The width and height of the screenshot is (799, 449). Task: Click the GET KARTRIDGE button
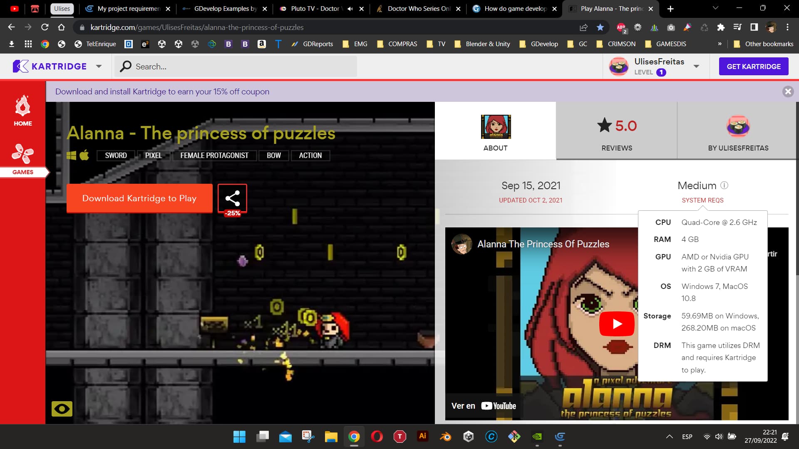coord(754,67)
